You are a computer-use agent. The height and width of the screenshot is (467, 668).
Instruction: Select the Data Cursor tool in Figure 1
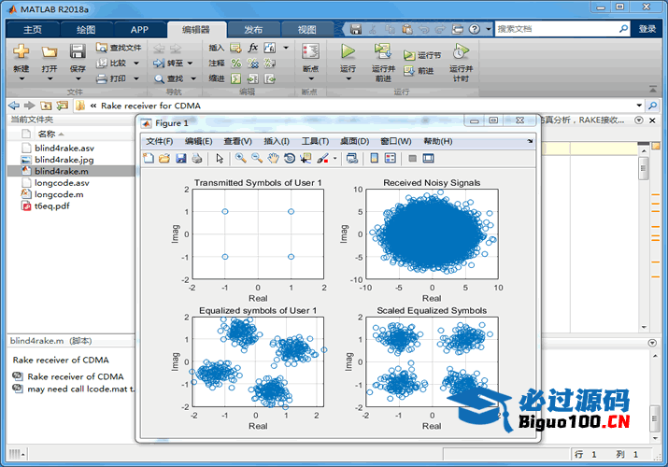pos(306,159)
